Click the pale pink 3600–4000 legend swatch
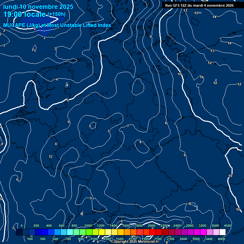The height and width of the screenshot is (244, 244). coord(216,232)
